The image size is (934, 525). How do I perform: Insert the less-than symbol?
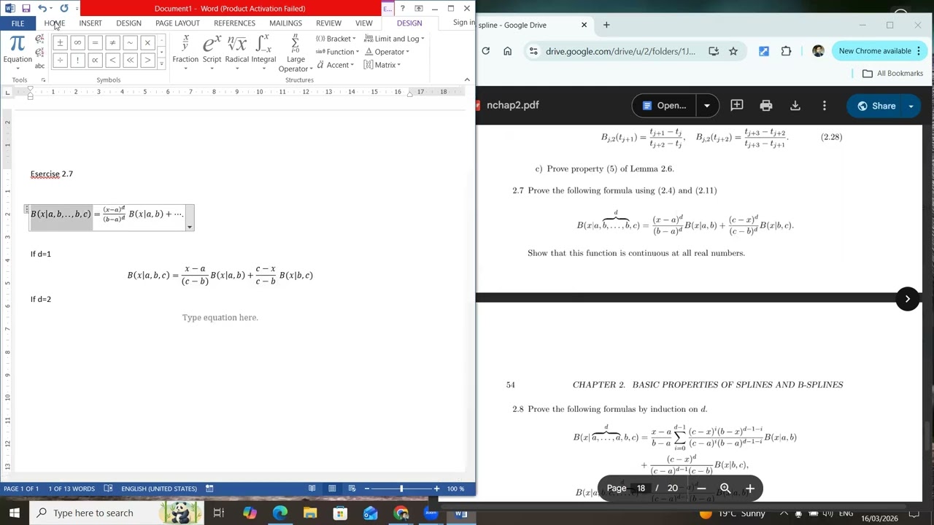(112, 61)
